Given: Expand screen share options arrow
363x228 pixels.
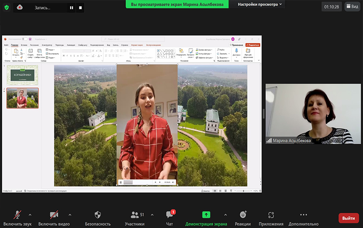Looking at the screenshot, I should (x=225, y=215).
